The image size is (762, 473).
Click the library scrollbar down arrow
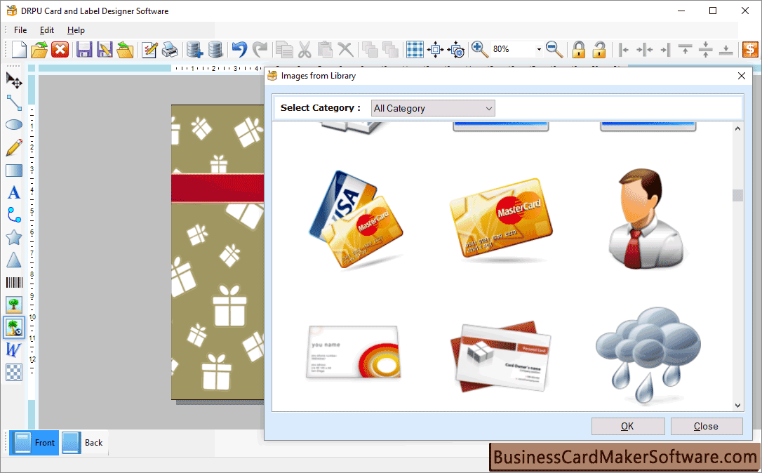click(x=737, y=406)
